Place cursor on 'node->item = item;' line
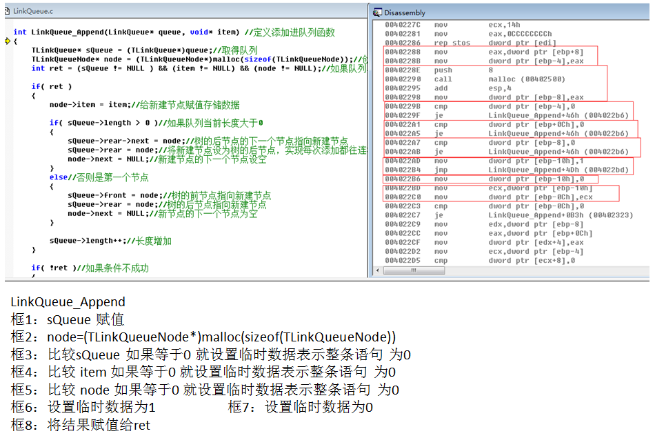Screen dimensions: 655x438 tap(145, 104)
